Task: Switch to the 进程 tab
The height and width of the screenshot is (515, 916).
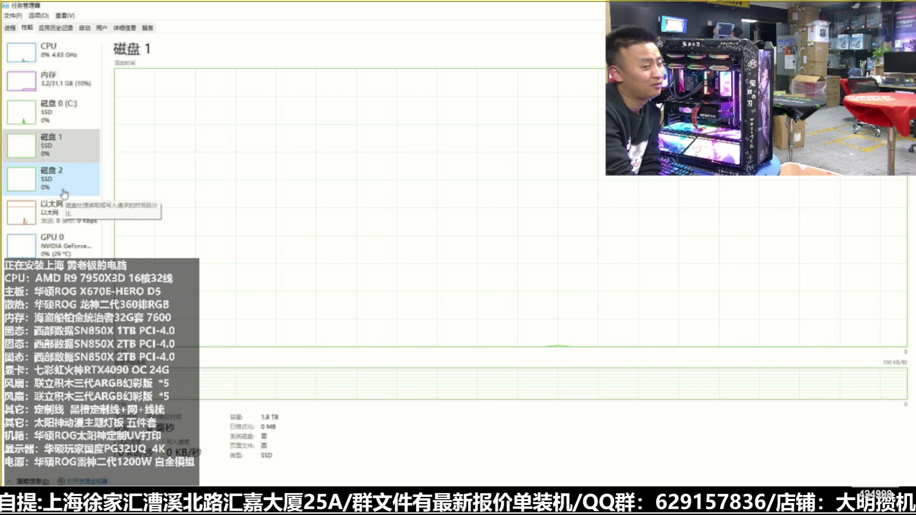Action: [10, 28]
